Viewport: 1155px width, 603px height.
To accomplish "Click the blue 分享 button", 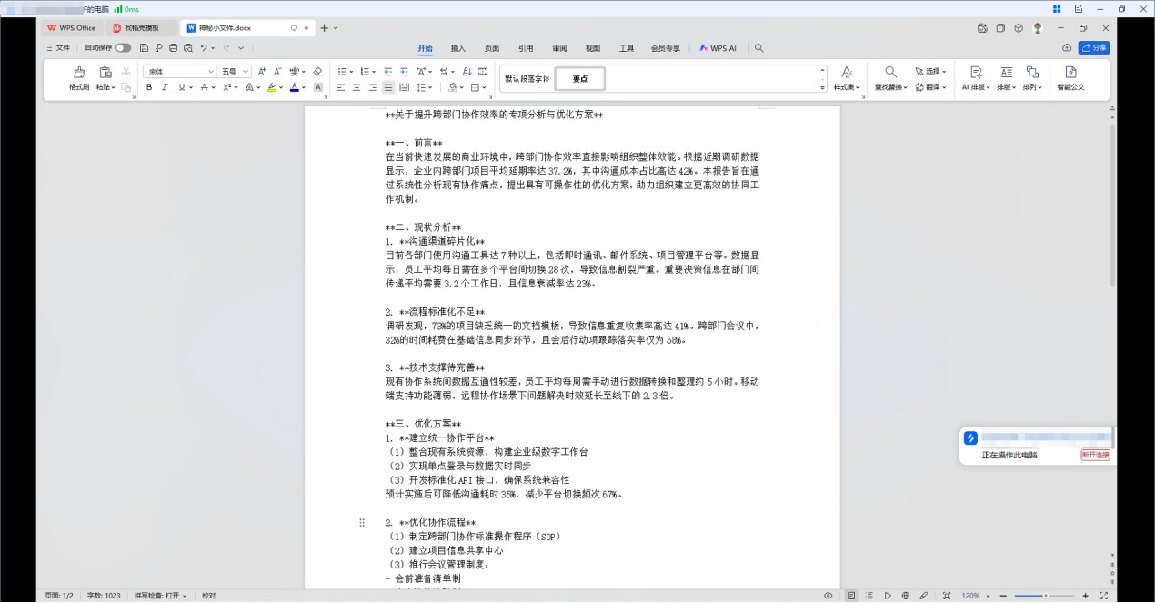I will click(x=1094, y=47).
